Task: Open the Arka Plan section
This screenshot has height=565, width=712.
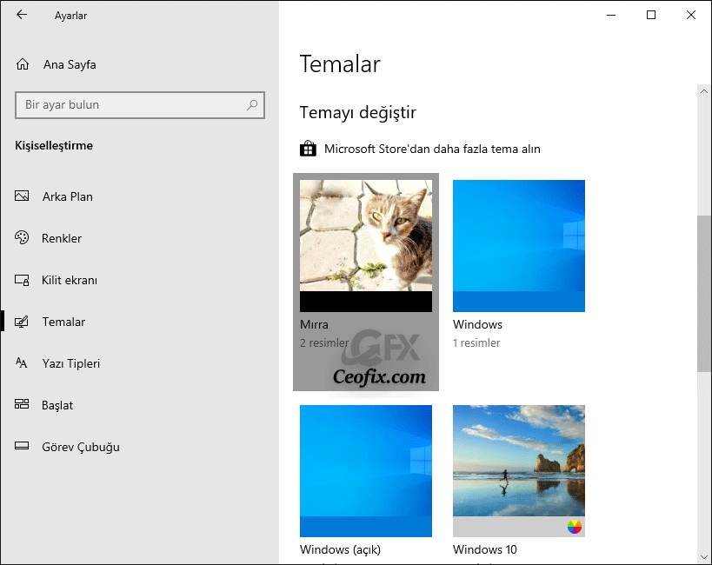Action: (68, 196)
